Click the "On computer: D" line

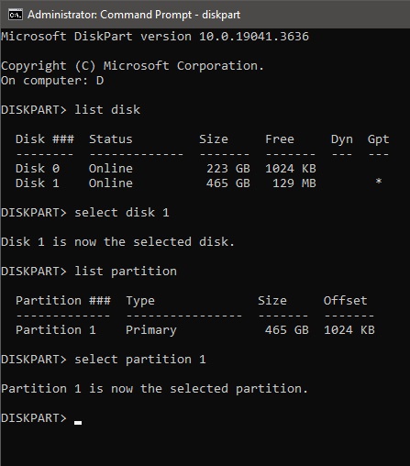[52, 81]
